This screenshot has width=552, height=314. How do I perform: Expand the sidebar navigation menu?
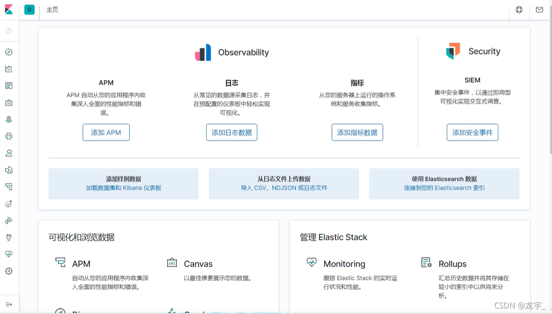click(9, 304)
